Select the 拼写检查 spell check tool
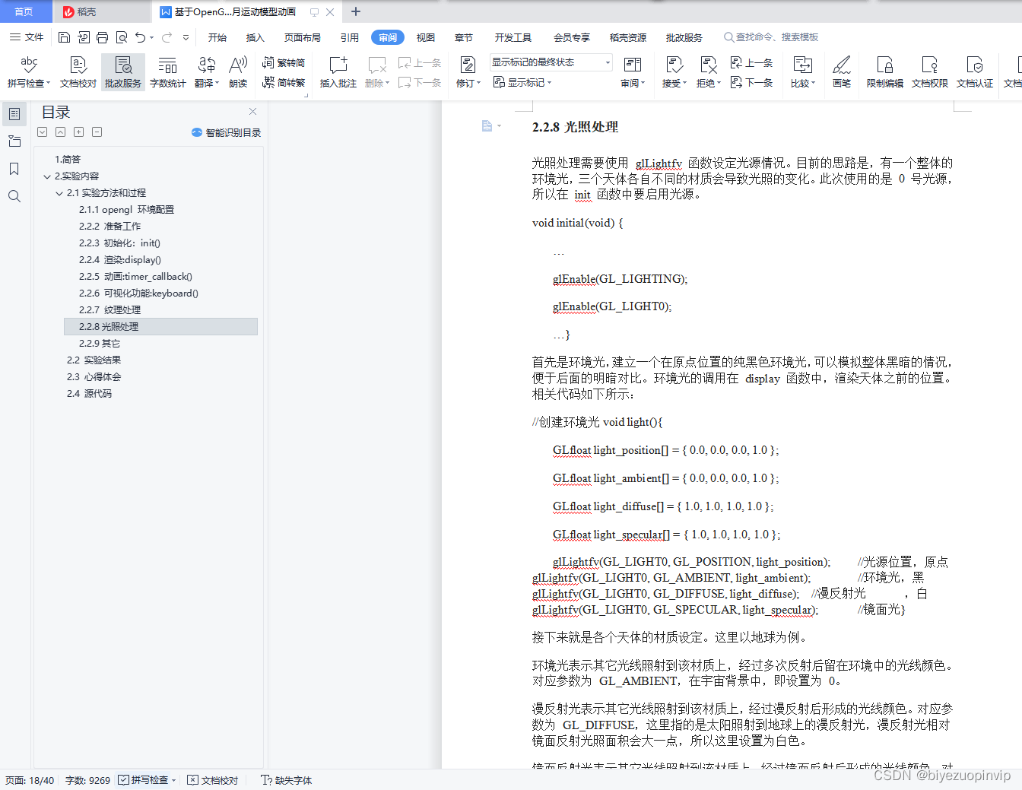 coord(28,71)
